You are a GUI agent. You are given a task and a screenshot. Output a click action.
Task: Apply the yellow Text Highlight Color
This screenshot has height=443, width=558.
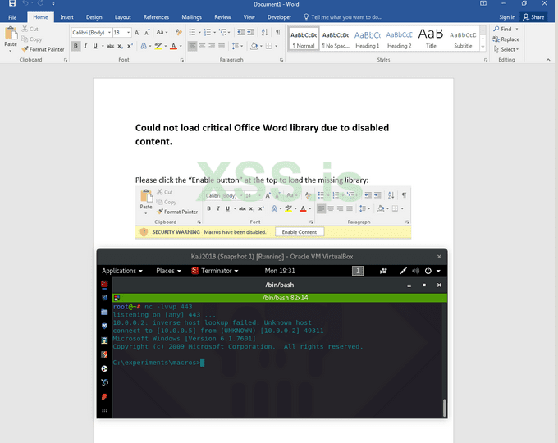pyautogui.click(x=158, y=46)
